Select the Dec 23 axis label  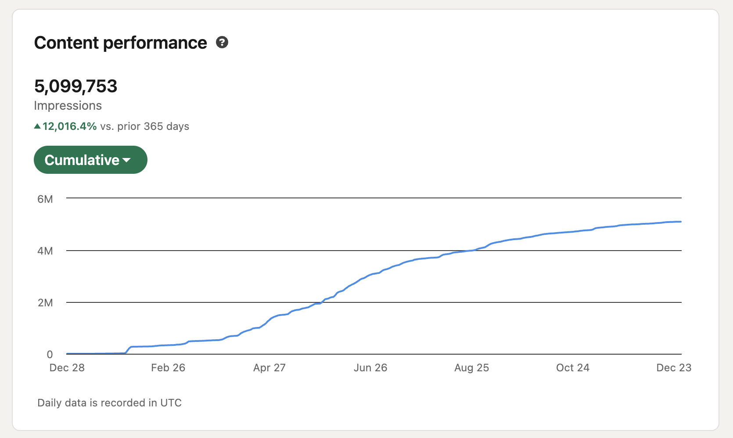(674, 368)
